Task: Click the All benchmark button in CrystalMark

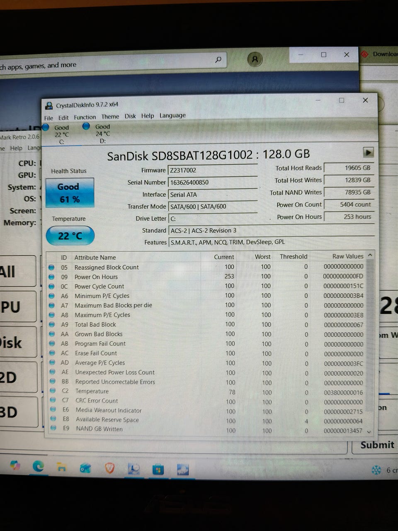Action: (17, 272)
